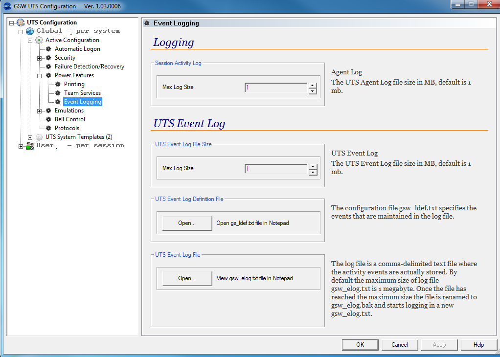
Task: Click Session Activity Log Max Log Size field
Action: tap(276, 88)
